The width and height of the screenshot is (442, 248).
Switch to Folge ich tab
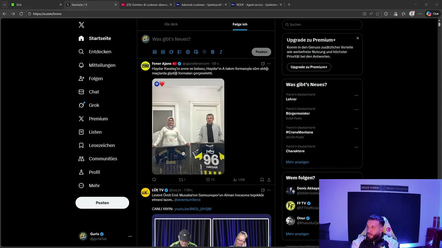tap(240, 24)
